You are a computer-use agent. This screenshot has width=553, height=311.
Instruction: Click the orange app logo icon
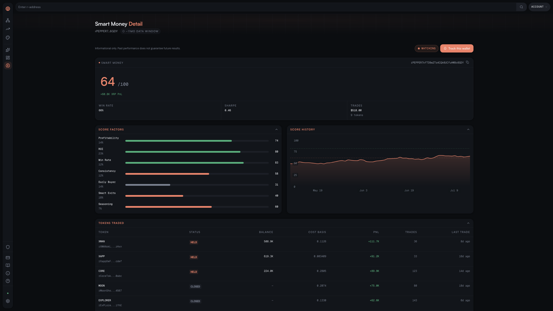[8, 9]
